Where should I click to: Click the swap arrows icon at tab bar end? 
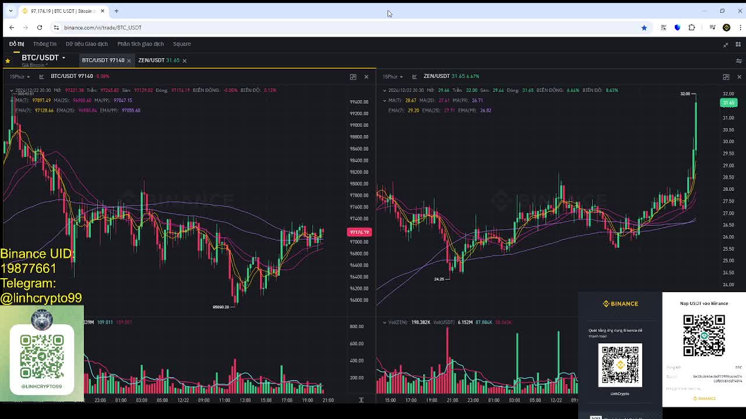tap(738, 61)
